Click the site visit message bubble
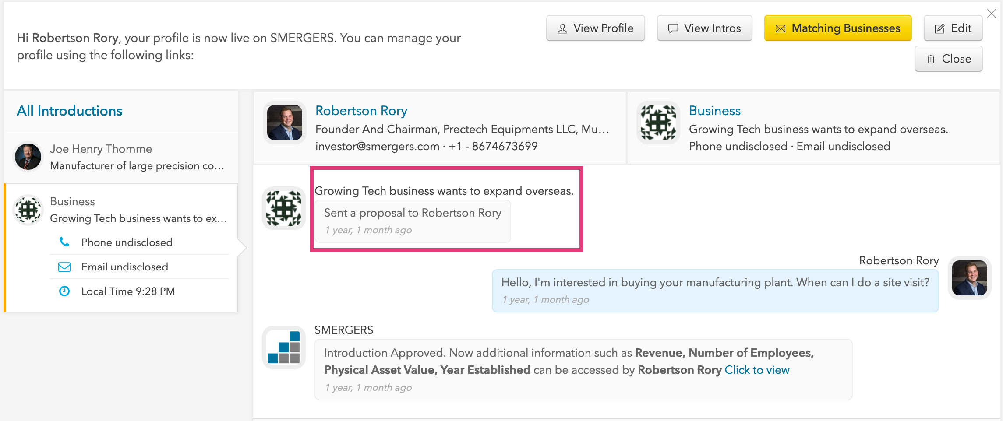 (x=715, y=291)
